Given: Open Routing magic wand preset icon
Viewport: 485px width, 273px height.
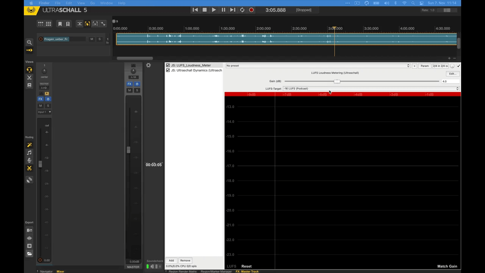Looking at the screenshot, I should [x=29, y=145].
